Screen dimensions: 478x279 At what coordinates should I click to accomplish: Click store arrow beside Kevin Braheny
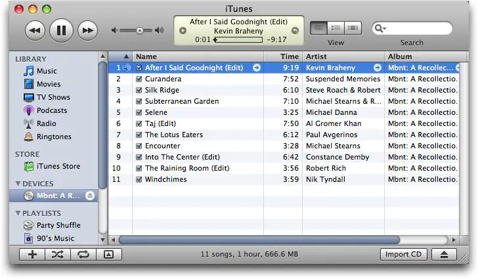pos(378,68)
